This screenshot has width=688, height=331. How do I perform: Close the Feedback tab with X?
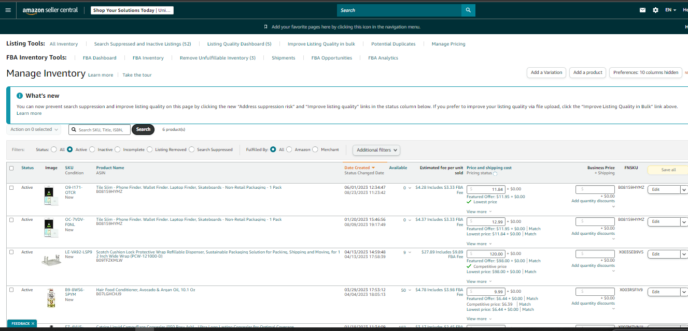(33, 323)
